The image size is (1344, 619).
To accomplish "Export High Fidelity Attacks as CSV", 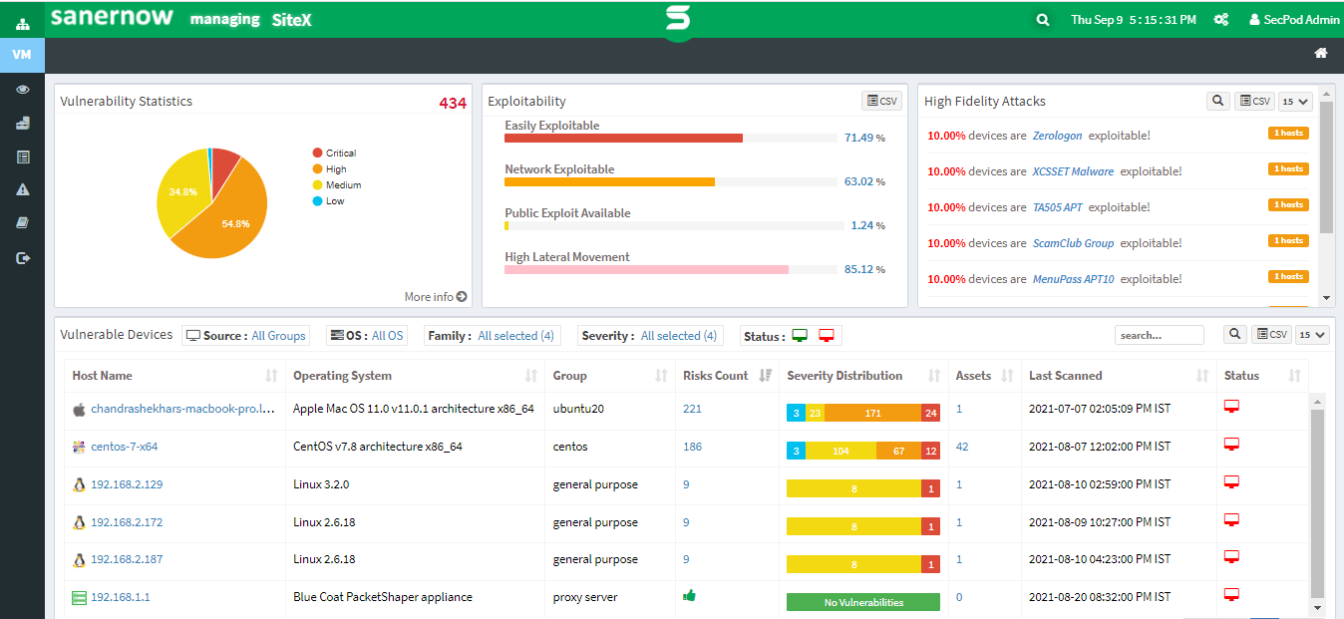I will click(x=1254, y=101).
